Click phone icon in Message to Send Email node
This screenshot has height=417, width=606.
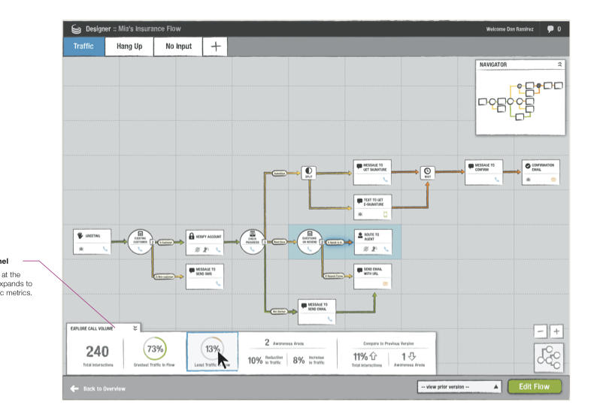(329, 319)
